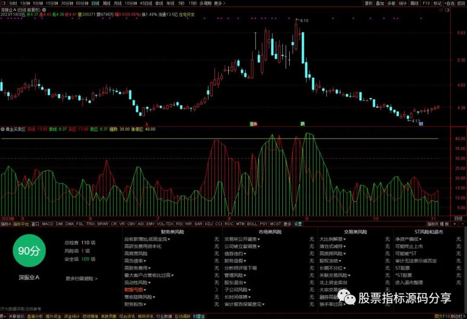
Task: Select the KDJ indicator
Action: (x=209, y=223)
